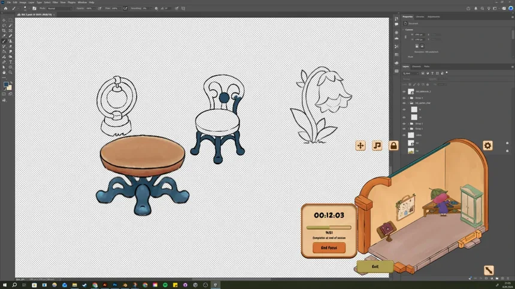The width and height of the screenshot is (515, 289).
Task: Open the Windows Start button
Action: pos(5,285)
